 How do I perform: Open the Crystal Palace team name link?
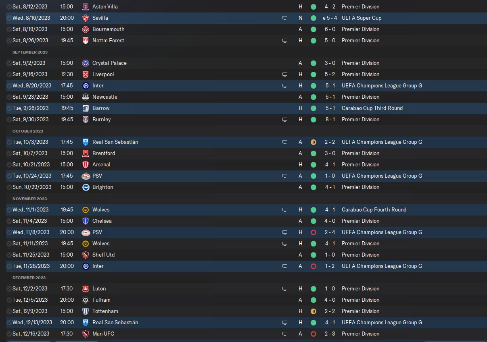click(x=109, y=63)
